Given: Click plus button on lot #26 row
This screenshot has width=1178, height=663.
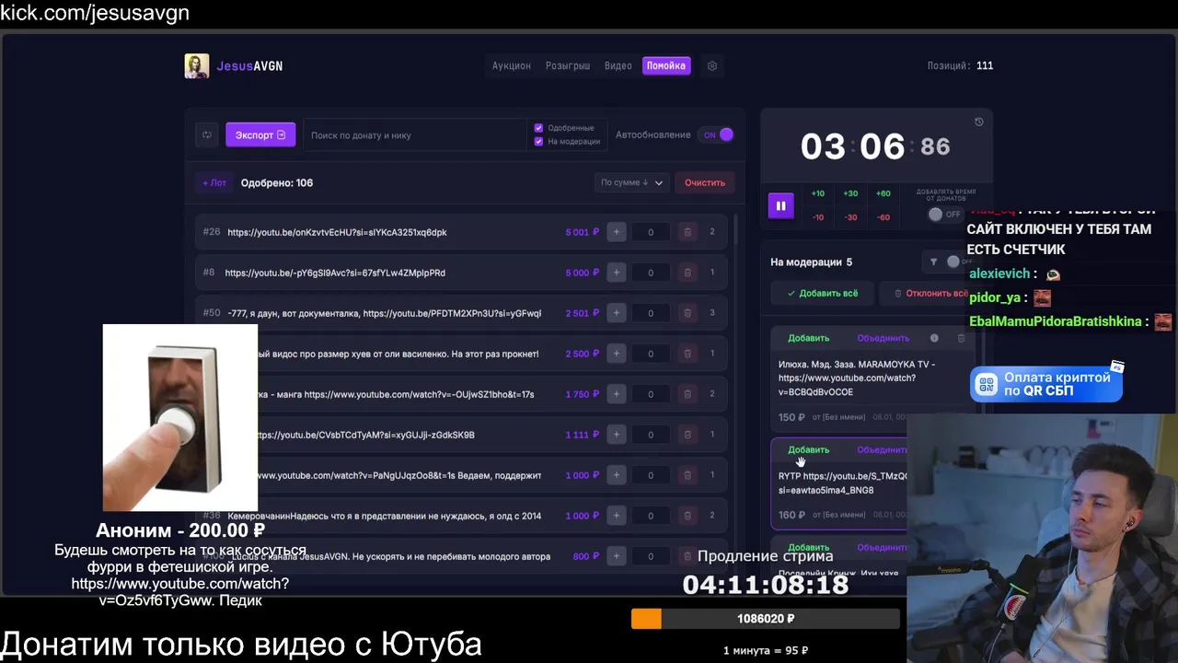Looking at the screenshot, I should [x=617, y=232].
